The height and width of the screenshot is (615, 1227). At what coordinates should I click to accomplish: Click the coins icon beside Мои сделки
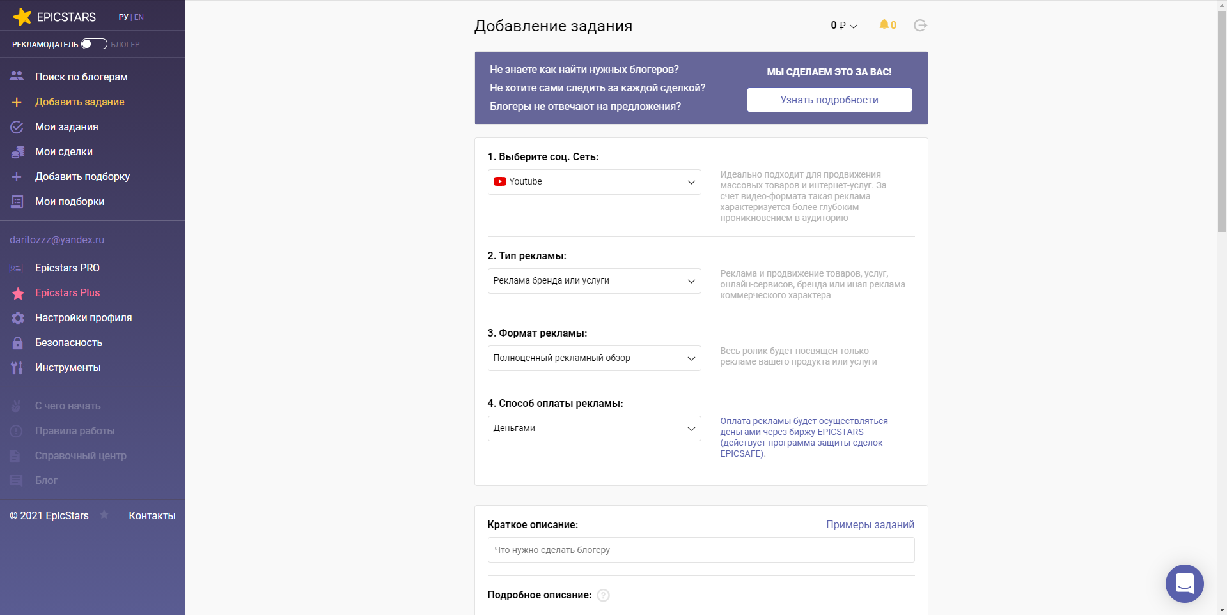tap(17, 152)
